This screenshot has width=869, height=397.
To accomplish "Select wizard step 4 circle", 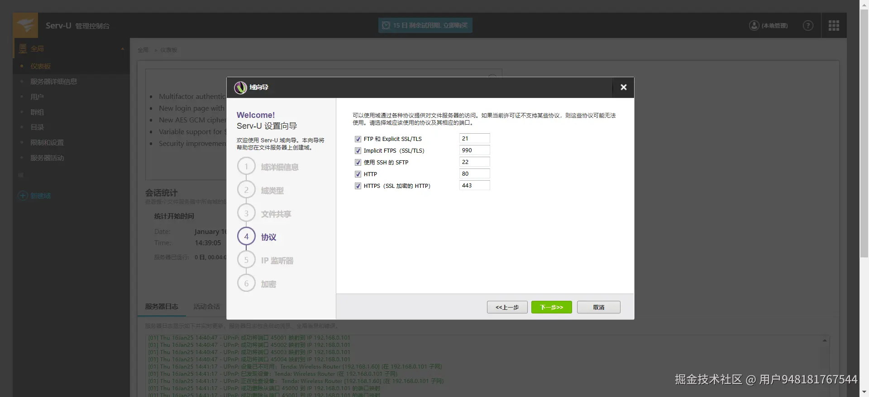I will pos(246,236).
